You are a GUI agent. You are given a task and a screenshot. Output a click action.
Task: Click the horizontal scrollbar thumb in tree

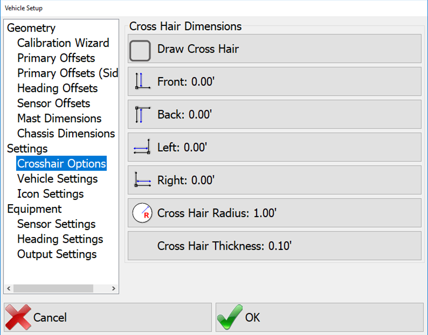pyautogui.click(x=53, y=288)
